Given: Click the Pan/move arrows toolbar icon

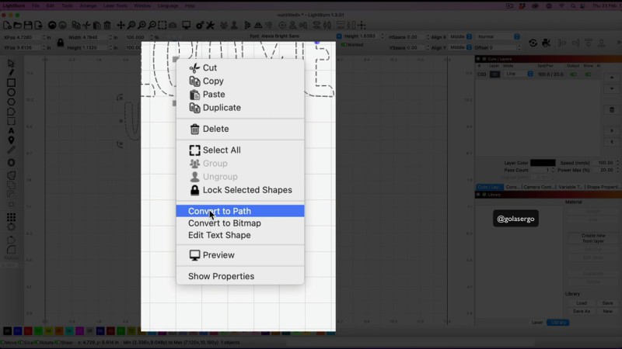Looking at the screenshot, I should (x=121, y=25).
